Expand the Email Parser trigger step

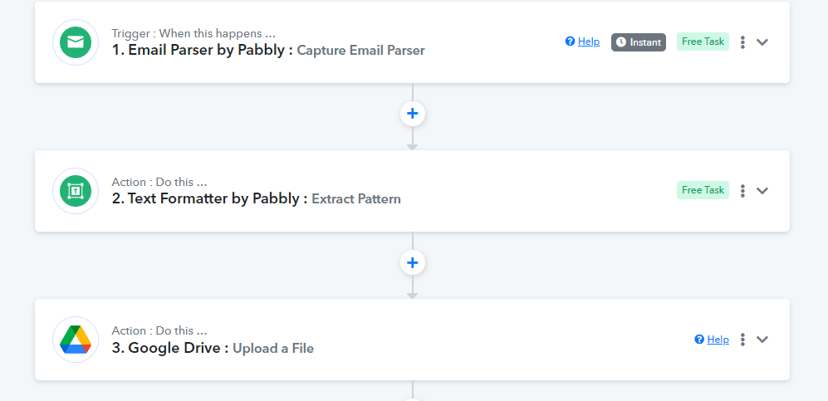762,42
